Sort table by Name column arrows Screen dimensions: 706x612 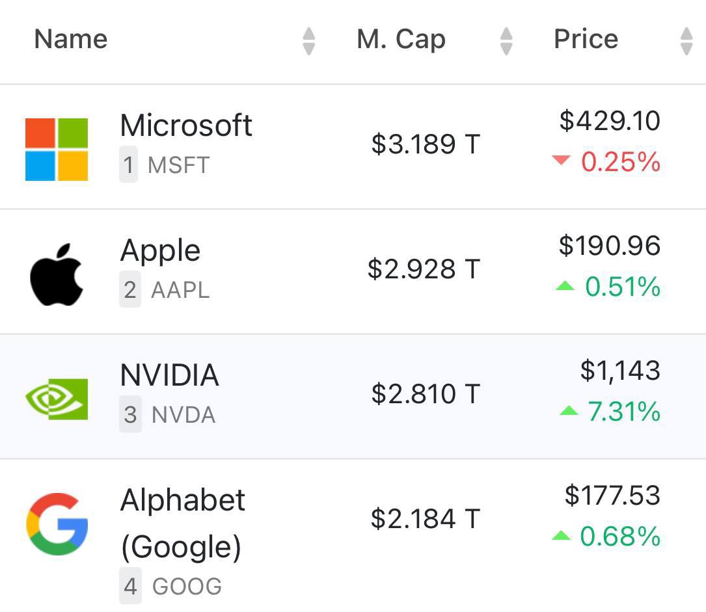(x=309, y=41)
